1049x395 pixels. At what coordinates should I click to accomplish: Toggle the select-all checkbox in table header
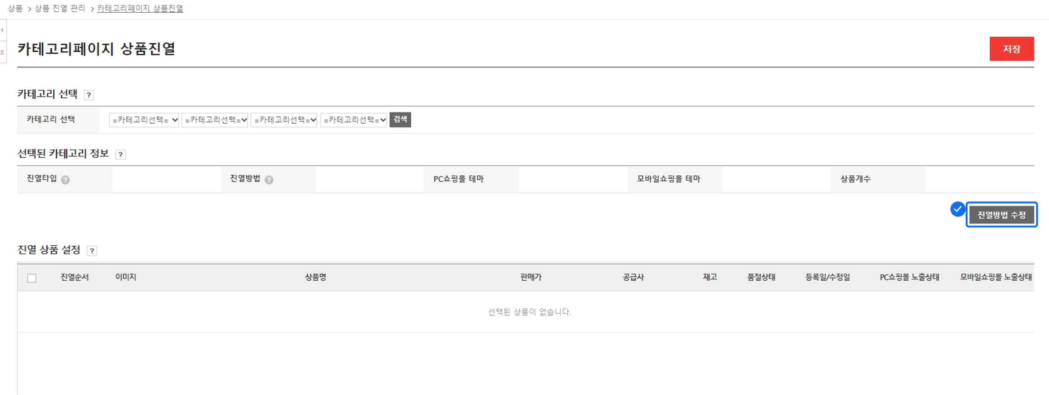tap(32, 278)
